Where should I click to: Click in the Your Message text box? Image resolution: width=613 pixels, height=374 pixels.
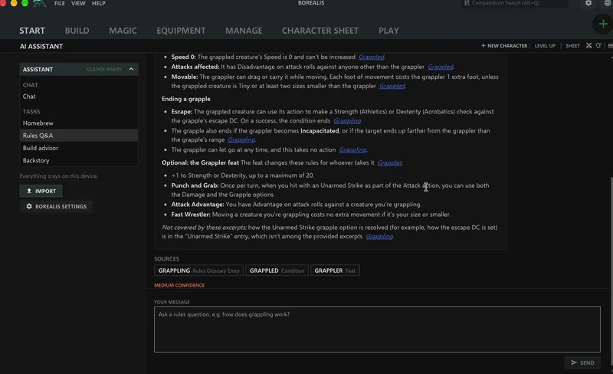[x=377, y=330]
